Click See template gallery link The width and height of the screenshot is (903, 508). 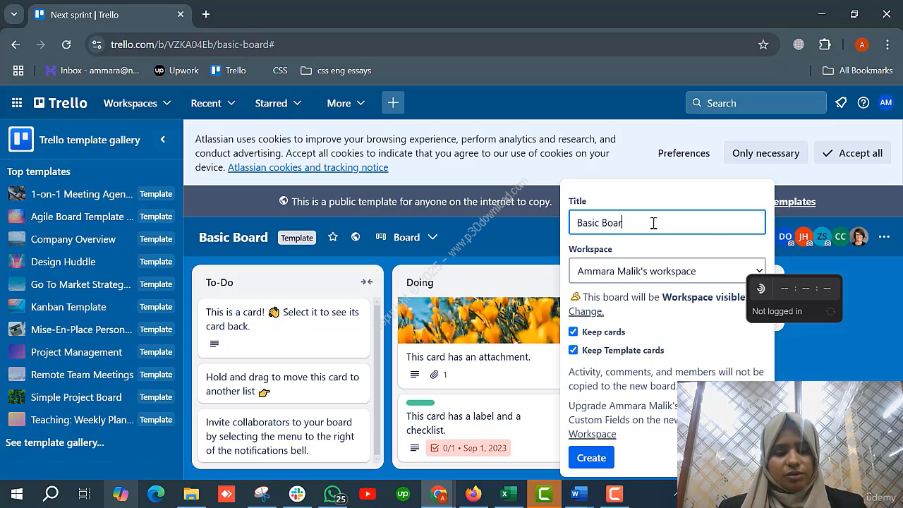(55, 442)
